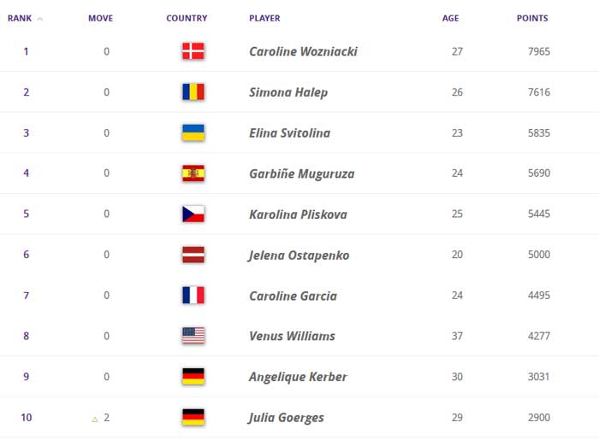Open Angelique Kerber player profile
Screen dimensions: 599x440
pos(298,377)
